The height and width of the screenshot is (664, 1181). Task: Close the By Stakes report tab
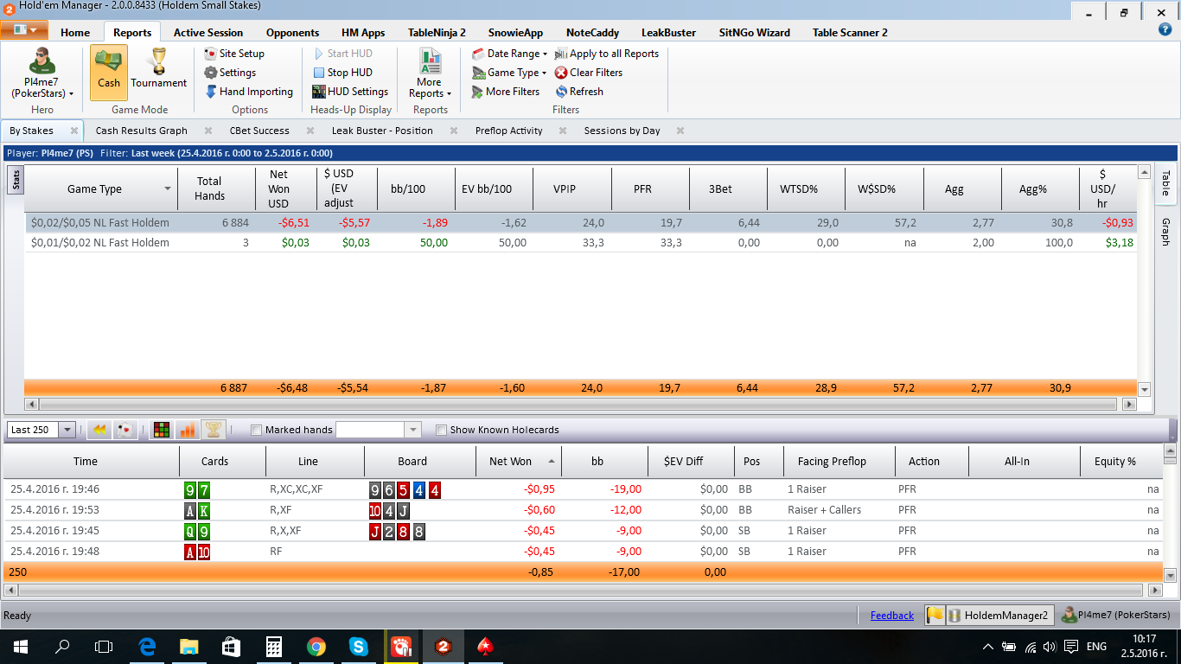[x=74, y=131]
